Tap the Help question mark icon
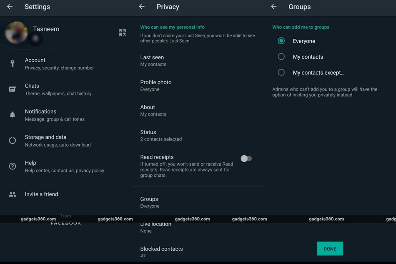Viewport: 396px width, 264px height. click(13, 166)
